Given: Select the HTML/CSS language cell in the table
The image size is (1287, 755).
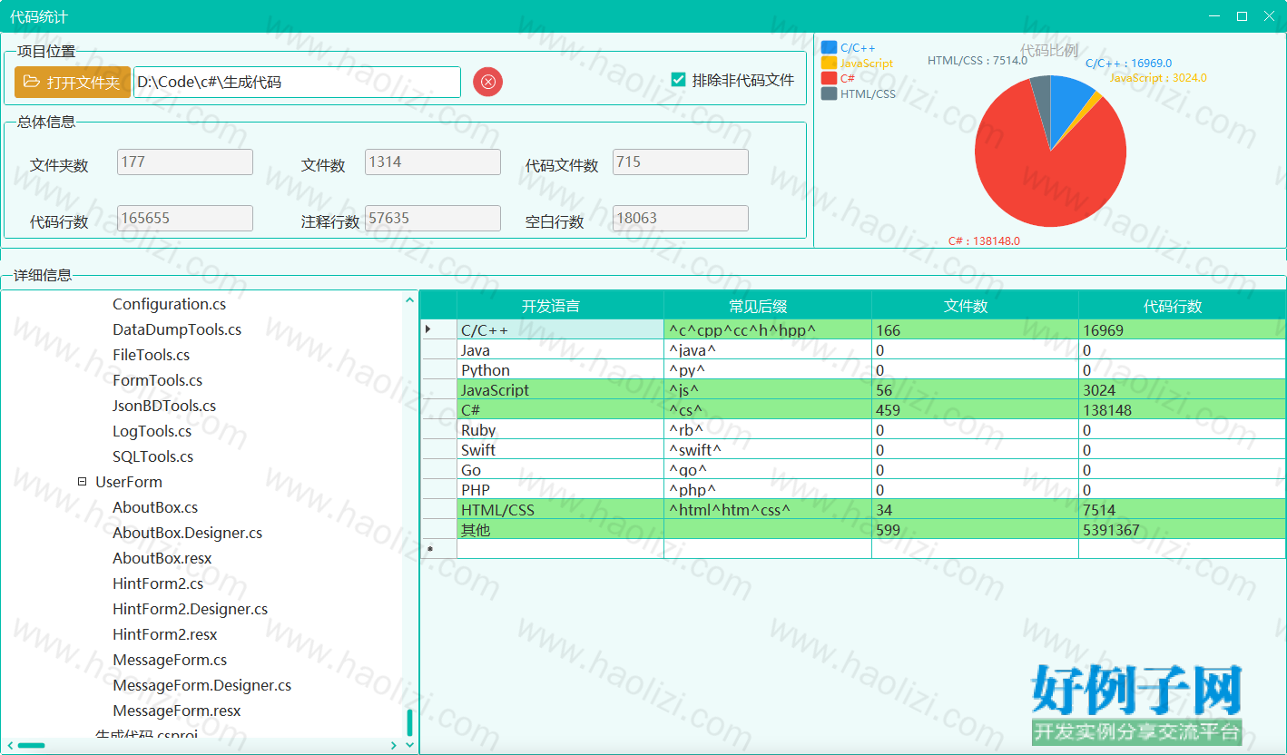Looking at the screenshot, I should point(560,509).
